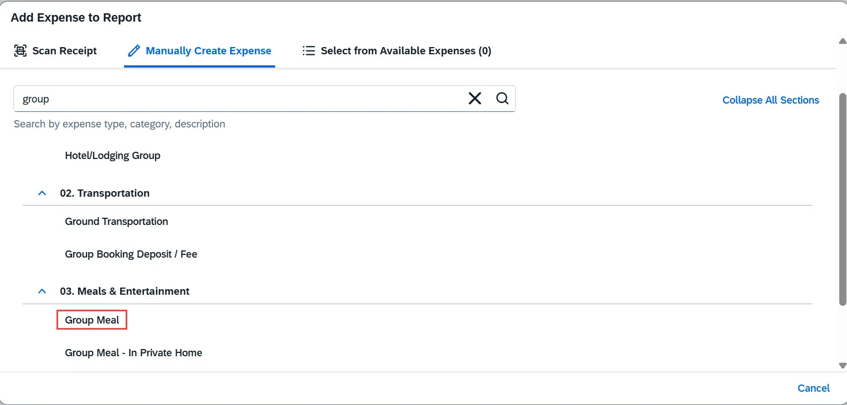Viewport: 847px width, 405px height.
Task: Collapse the 02. Transportation section
Action: 42,193
